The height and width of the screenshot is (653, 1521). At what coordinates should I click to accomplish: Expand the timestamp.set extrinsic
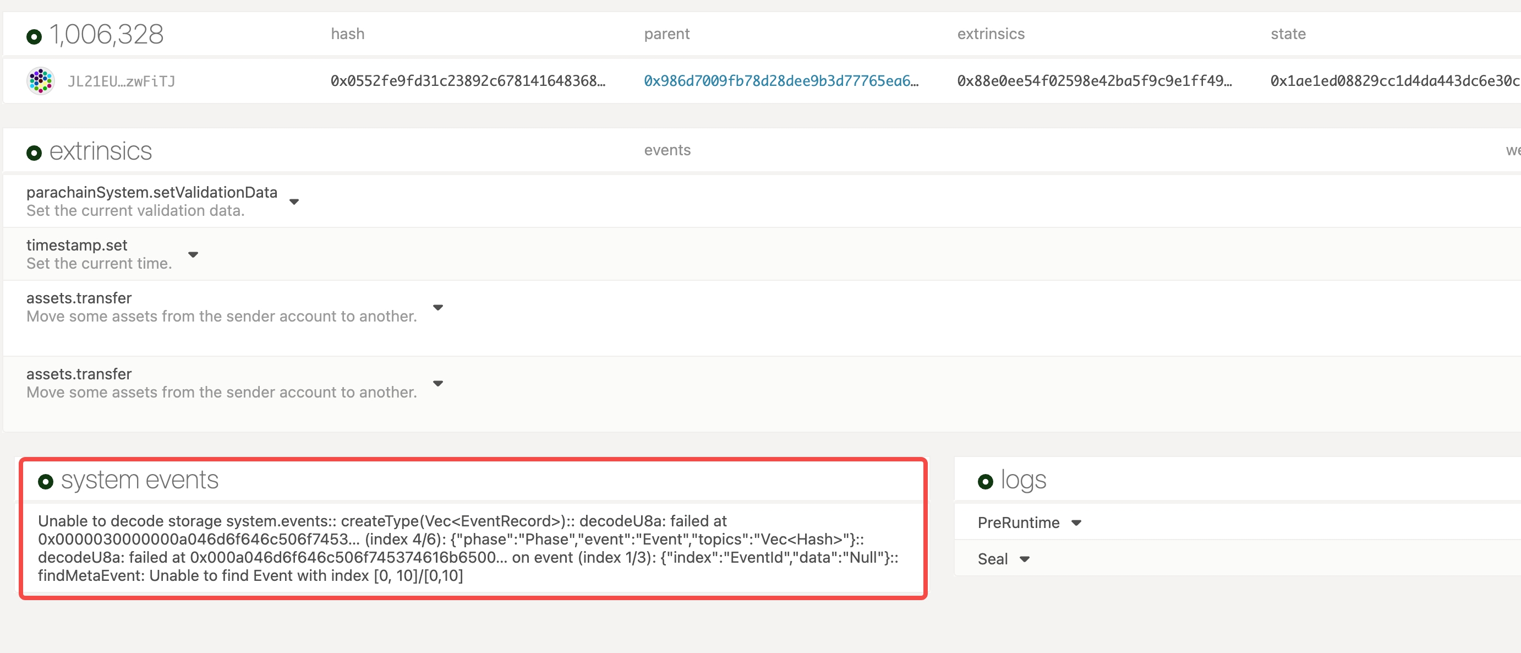click(x=194, y=255)
